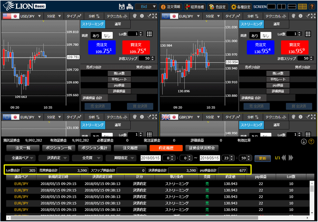
Task: Select ストリーミング order mode in USD/JPY panel
Action: point(93,24)
